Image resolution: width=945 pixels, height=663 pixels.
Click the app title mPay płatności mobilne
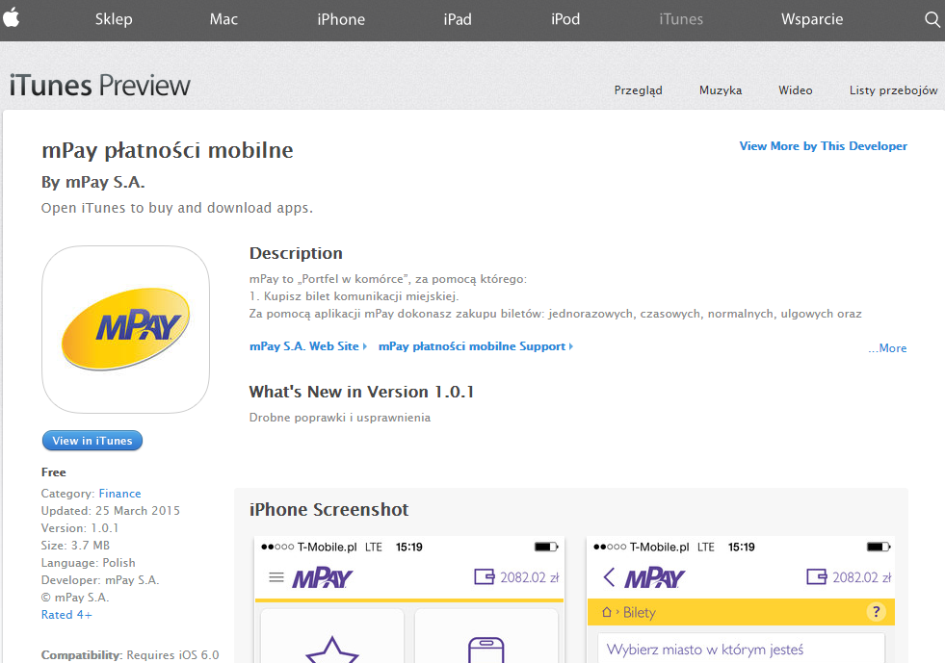167,150
